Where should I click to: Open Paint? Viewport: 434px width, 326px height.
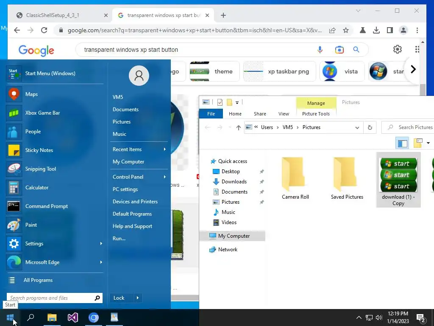point(55,225)
